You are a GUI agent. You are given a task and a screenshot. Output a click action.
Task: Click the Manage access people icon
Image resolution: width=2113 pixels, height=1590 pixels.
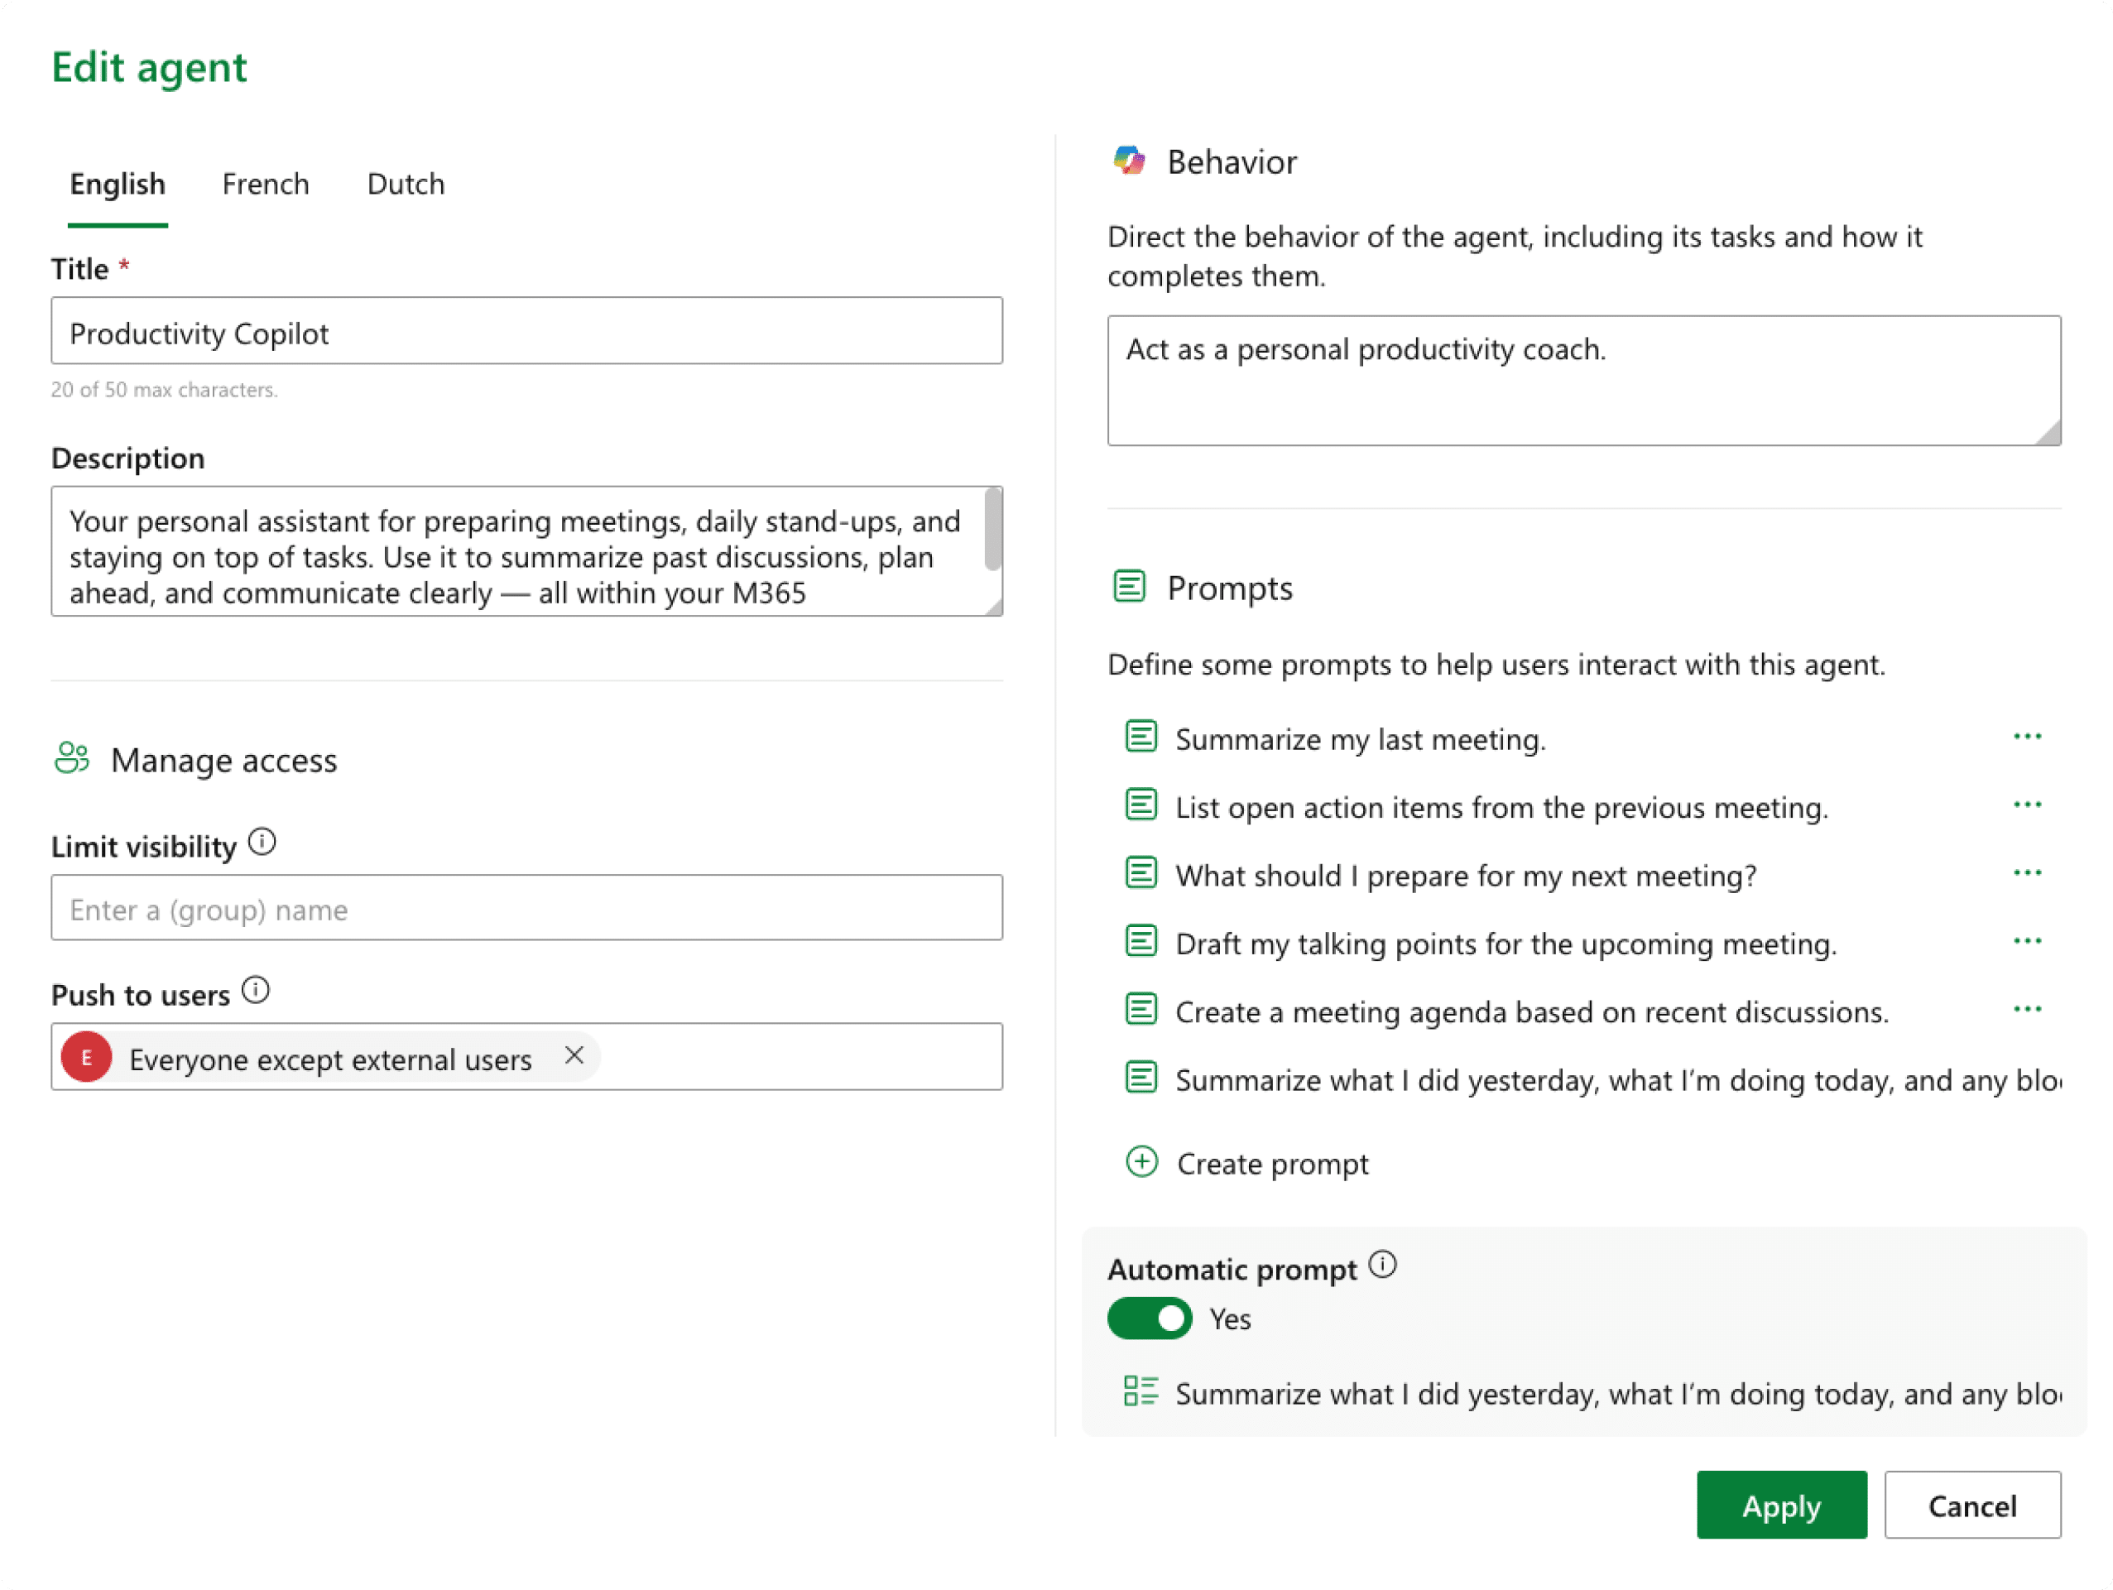73,759
